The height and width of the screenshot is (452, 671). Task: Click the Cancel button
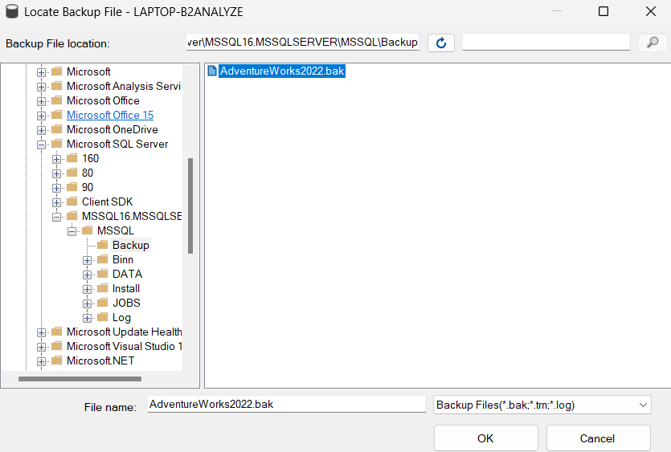(598, 438)
